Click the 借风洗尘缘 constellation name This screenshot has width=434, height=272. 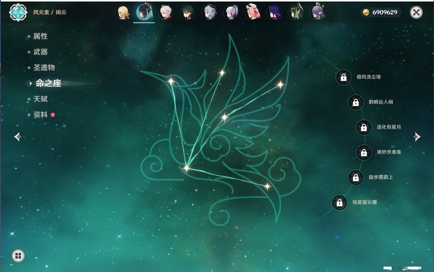pyautogui.click(x=368, y=77)
